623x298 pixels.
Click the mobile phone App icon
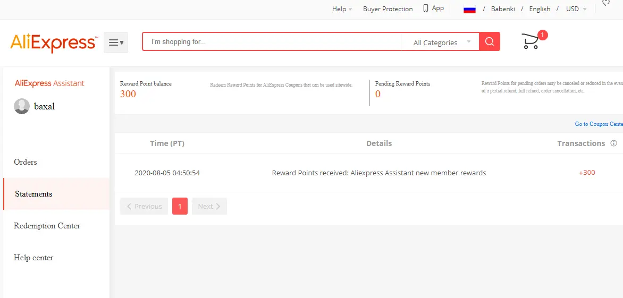point(426,8)
